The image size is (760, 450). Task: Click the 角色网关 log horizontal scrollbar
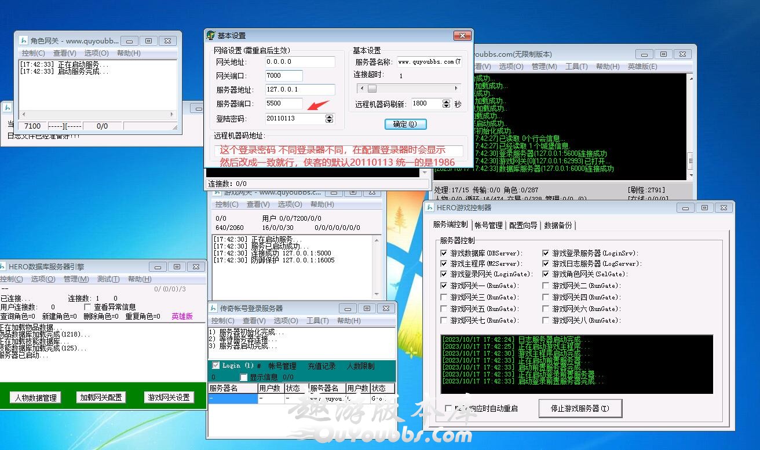pos(97,114)
